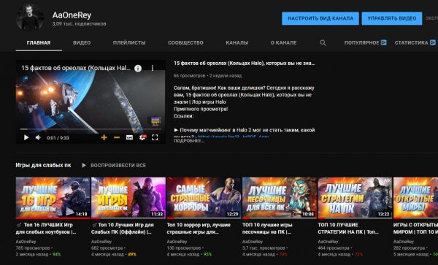Switch to the Плейлисты tab
Screen dimensions: 438x265
129,43
